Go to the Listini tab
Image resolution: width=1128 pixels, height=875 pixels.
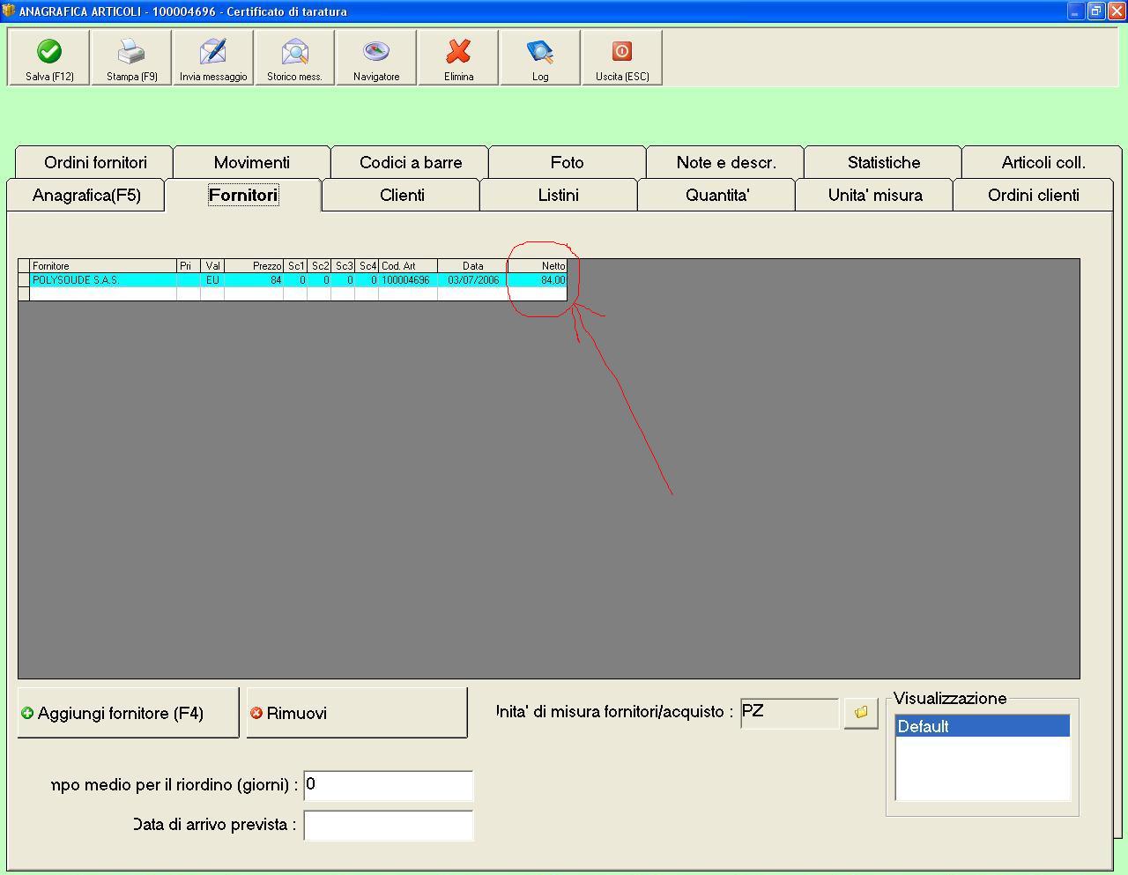(x=559, y=195)
